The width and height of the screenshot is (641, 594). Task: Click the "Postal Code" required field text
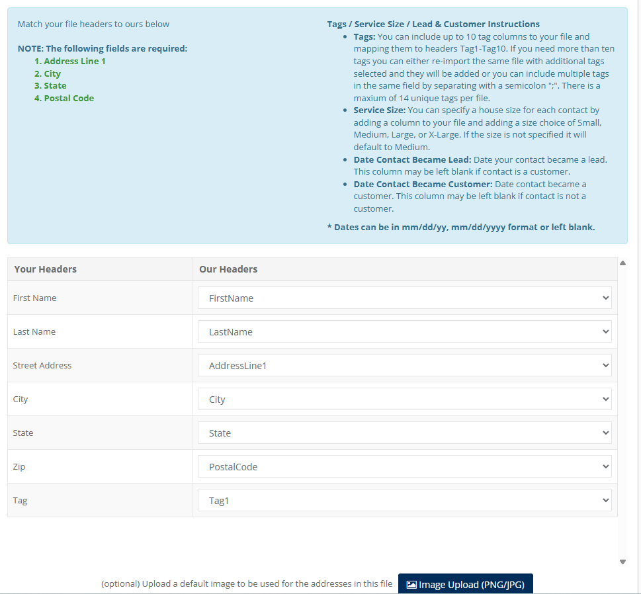(x=69, y=98)
